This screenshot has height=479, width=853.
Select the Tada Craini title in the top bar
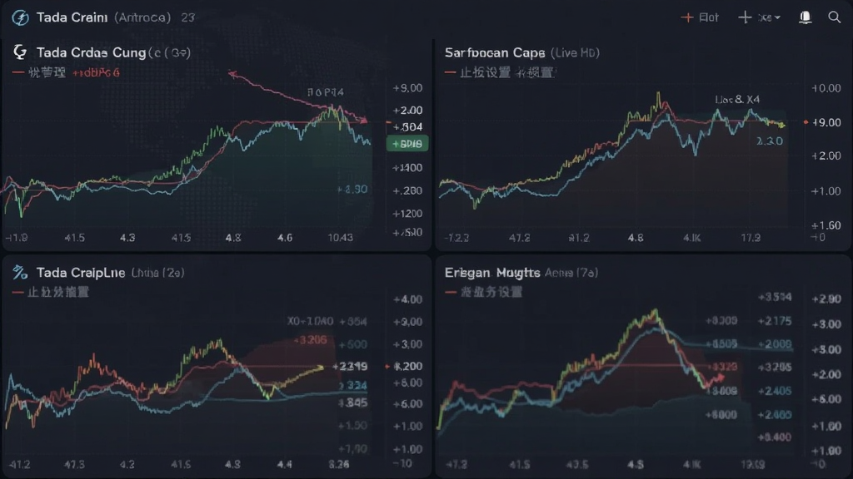tap(72, 17)
